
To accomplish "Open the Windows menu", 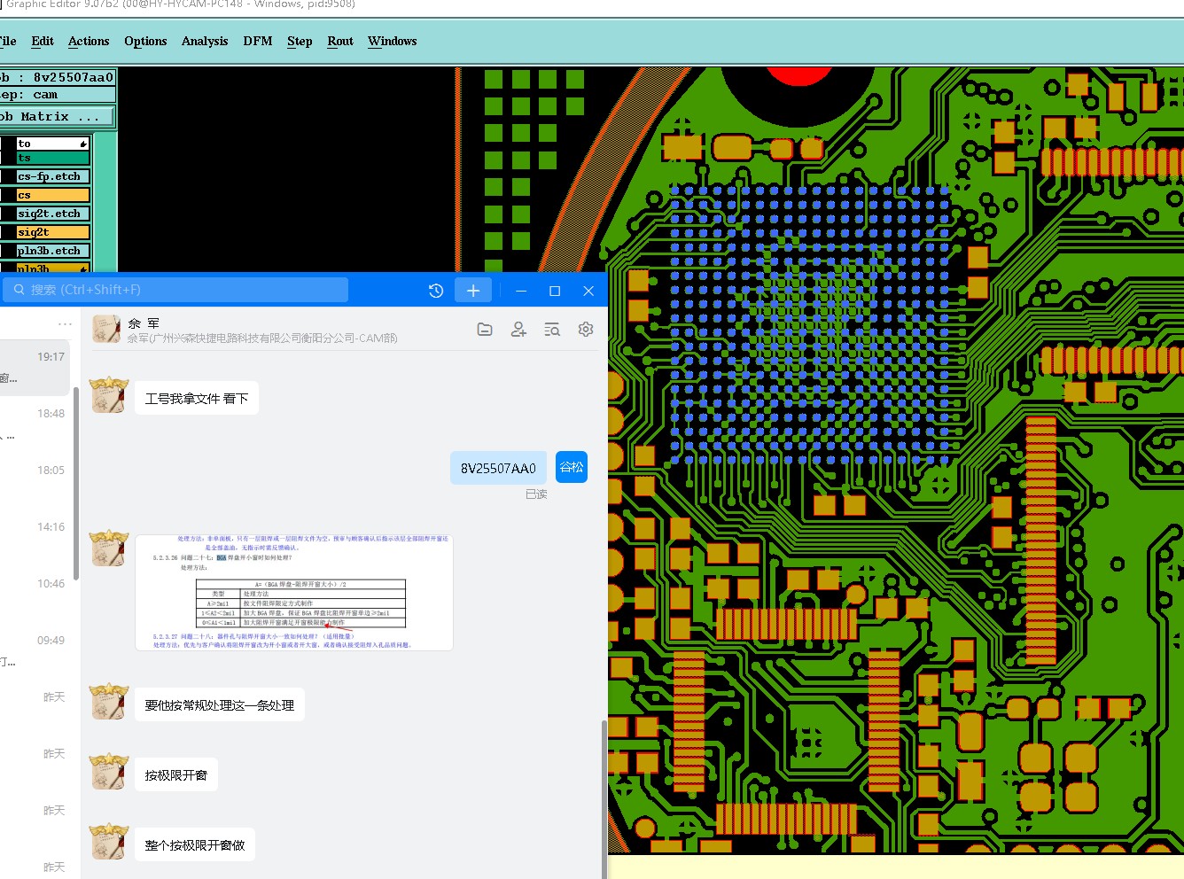I will pos(392,41).
